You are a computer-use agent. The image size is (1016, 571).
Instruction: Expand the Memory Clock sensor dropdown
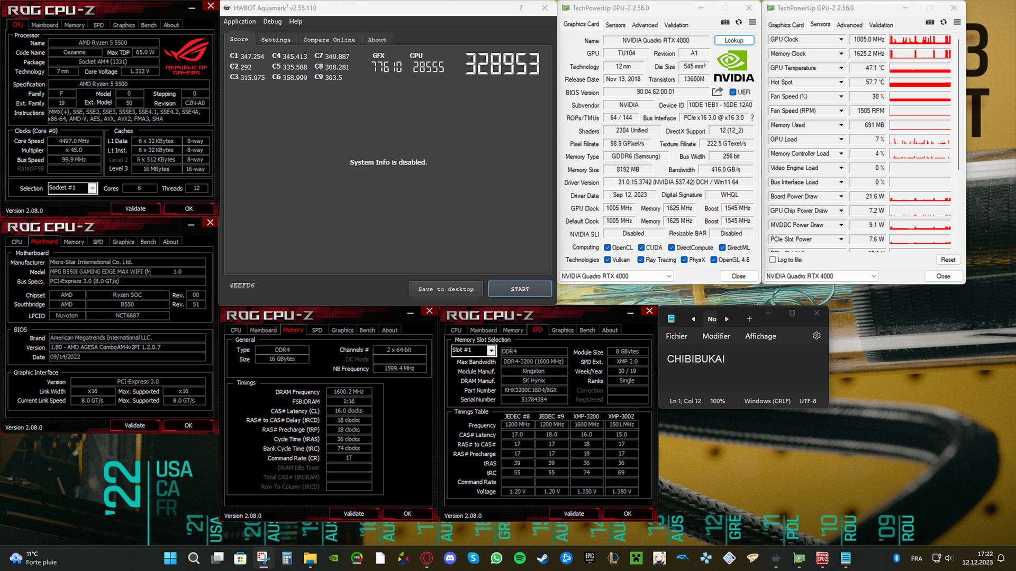click(x=841, y=53)
